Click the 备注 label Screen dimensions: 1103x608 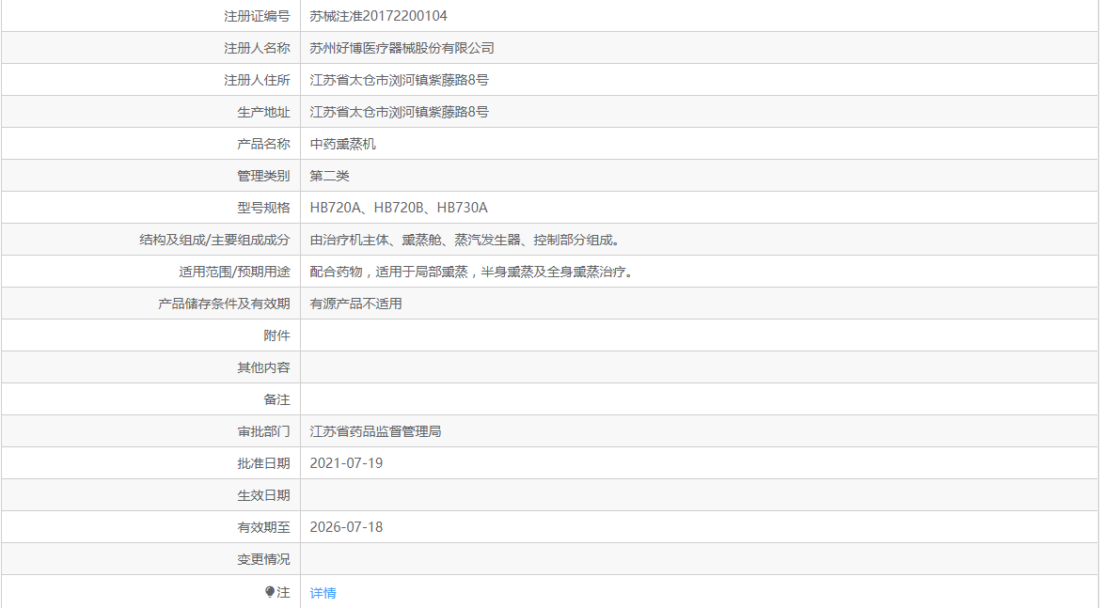pos(276,399)
